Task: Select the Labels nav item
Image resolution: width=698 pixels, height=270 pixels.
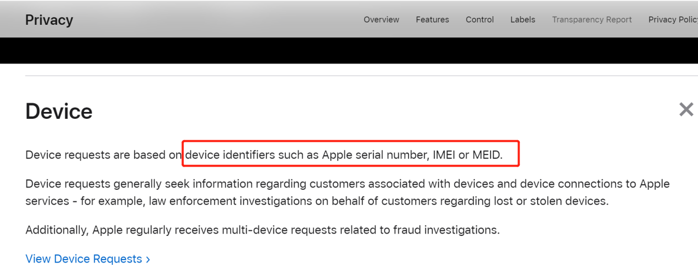Action: point(522,20)
